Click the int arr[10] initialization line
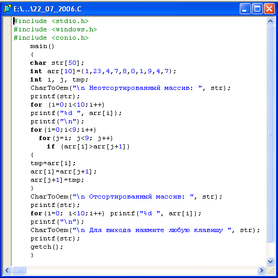Viewport: 278px width, 278px height. (103, 71)
